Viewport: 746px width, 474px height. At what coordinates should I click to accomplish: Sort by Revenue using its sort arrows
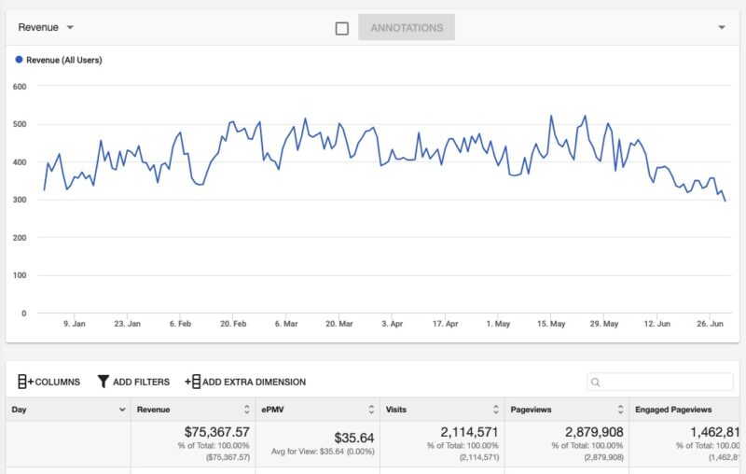point(246,410)
